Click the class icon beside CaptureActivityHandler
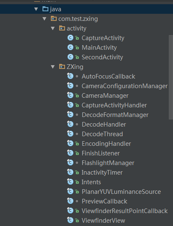The width and height of the screenshot is (173, 226). click(x=70, y=105)
